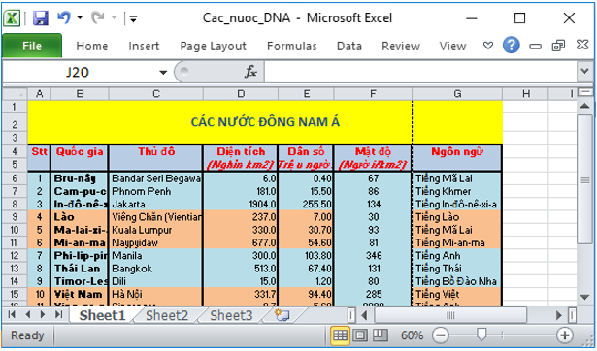The image size is (597, 351).
Task: Select the Việt Nam cell
Action: click(80, 294)
